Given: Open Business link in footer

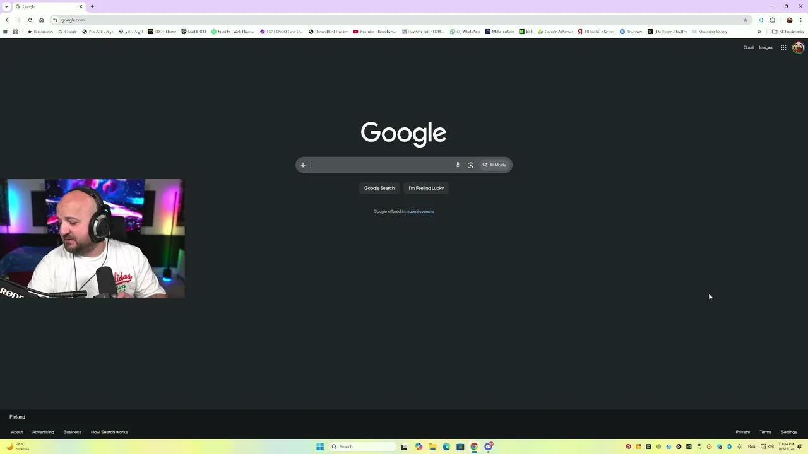Looking at the screenshot, I should [x=72, y=432].
